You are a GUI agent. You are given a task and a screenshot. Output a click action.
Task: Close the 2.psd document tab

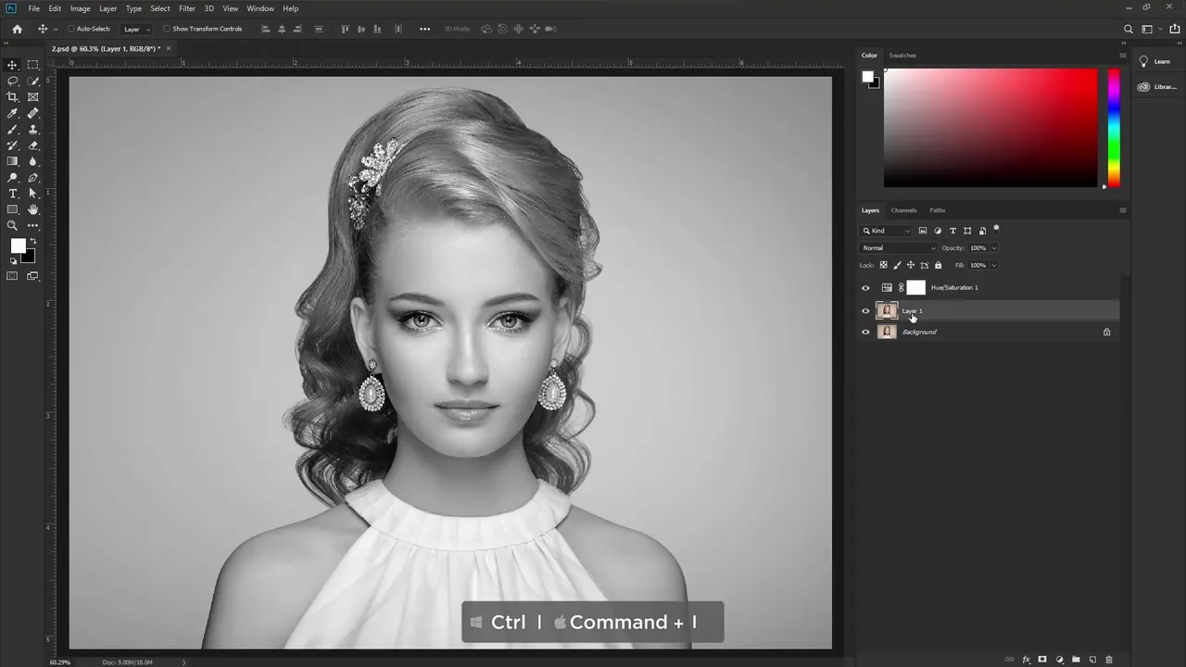[169, 48]
